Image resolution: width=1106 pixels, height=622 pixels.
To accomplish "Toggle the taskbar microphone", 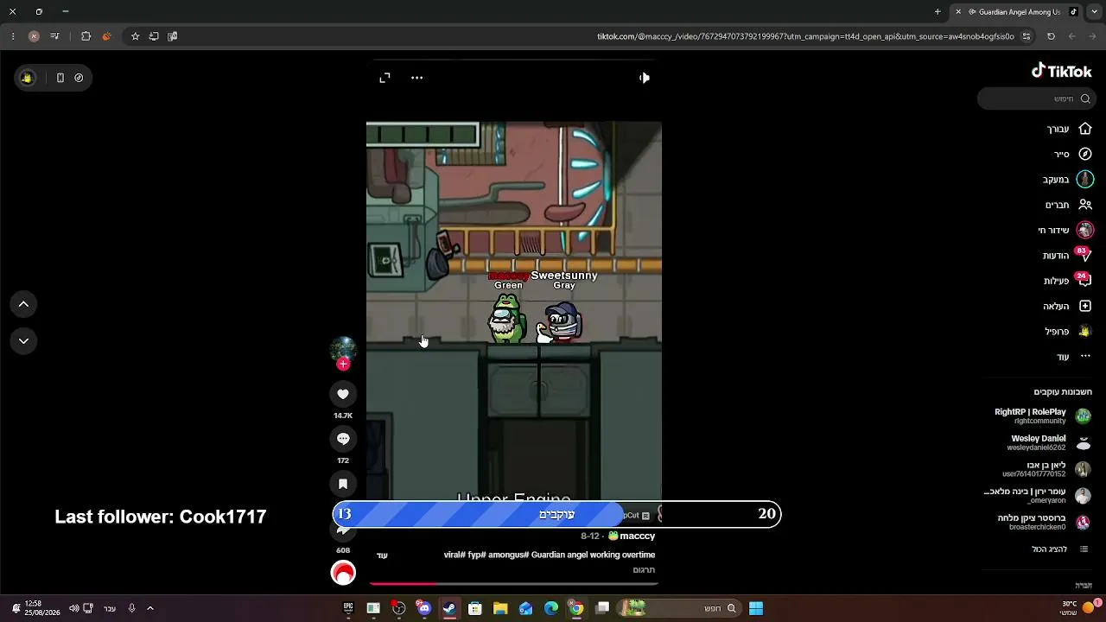I will [x=131, y=608].
